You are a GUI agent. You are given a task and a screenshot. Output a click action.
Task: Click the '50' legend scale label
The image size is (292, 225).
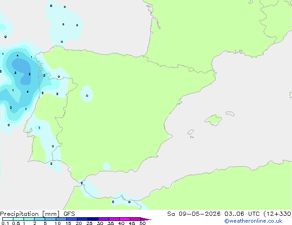[142, 223]
